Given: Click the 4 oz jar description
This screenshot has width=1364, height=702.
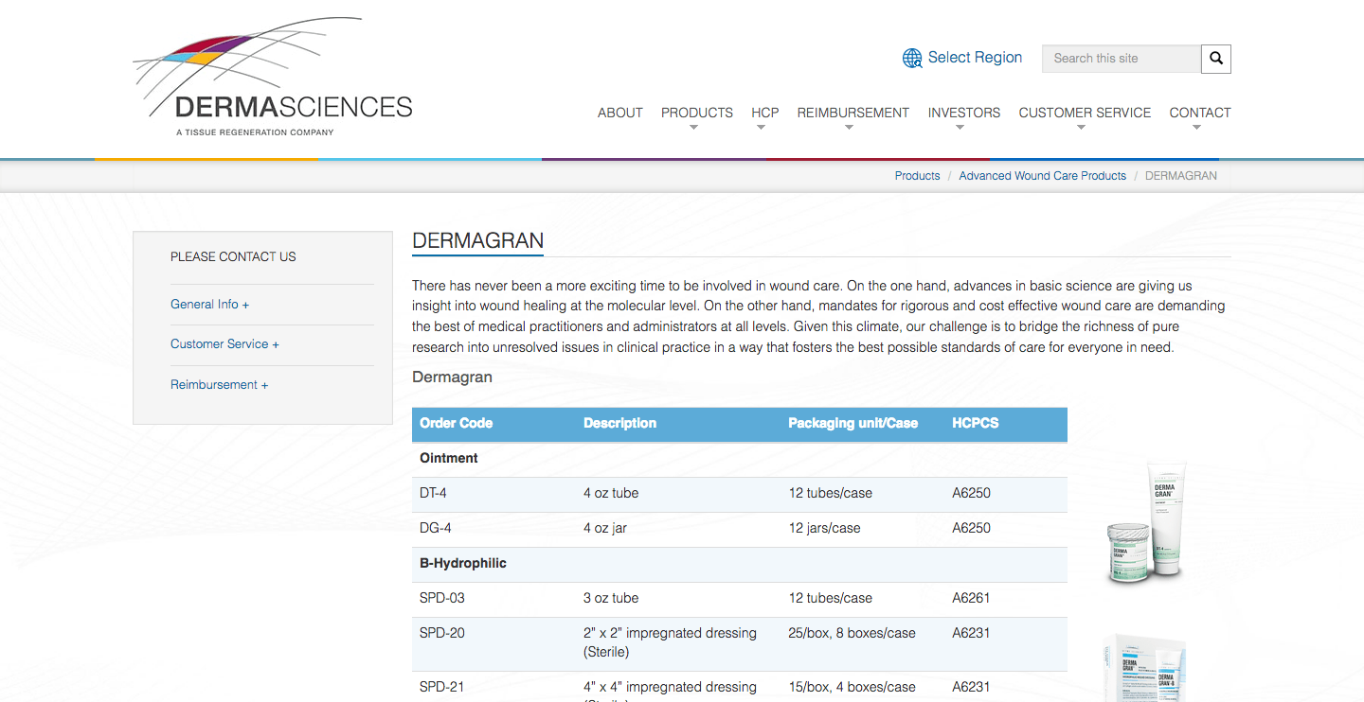Looking at the screenshot, I should click(x=605, y=528).
